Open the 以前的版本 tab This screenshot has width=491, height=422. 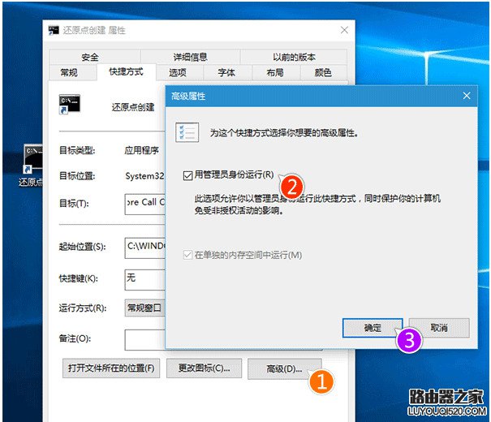click(x=294, y=57)
